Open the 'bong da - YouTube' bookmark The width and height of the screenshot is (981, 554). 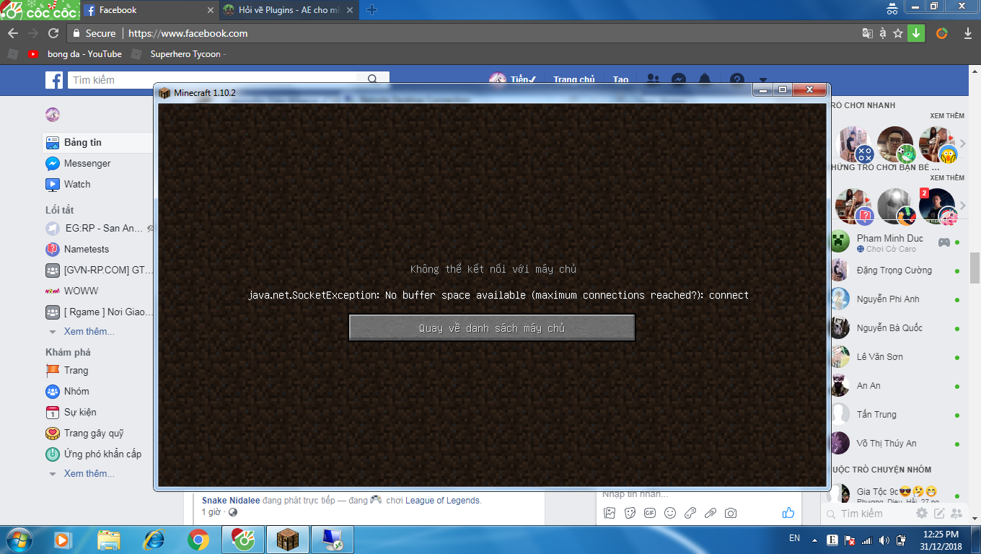pyautogui.click(x=75, y=54)
